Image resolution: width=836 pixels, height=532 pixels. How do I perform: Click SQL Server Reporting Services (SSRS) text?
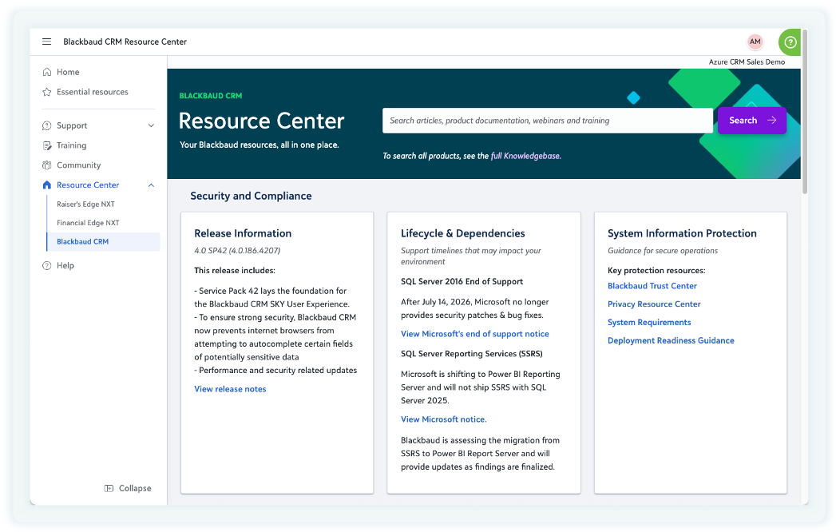[x=472, y=354]
